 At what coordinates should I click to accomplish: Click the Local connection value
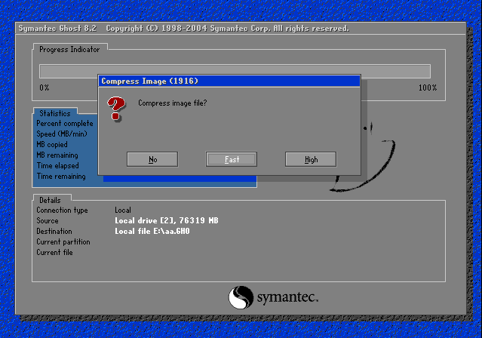[123, 210]
